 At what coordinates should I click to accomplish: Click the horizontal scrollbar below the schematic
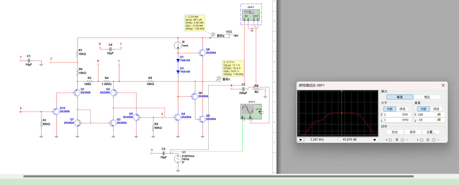[x=218, y=176]
